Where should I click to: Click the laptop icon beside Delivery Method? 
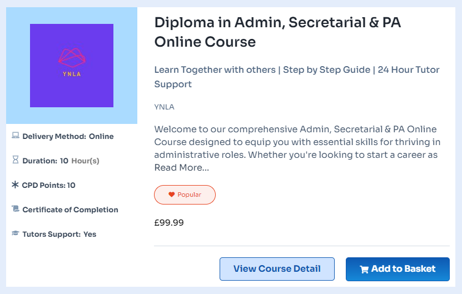point(16,136)
